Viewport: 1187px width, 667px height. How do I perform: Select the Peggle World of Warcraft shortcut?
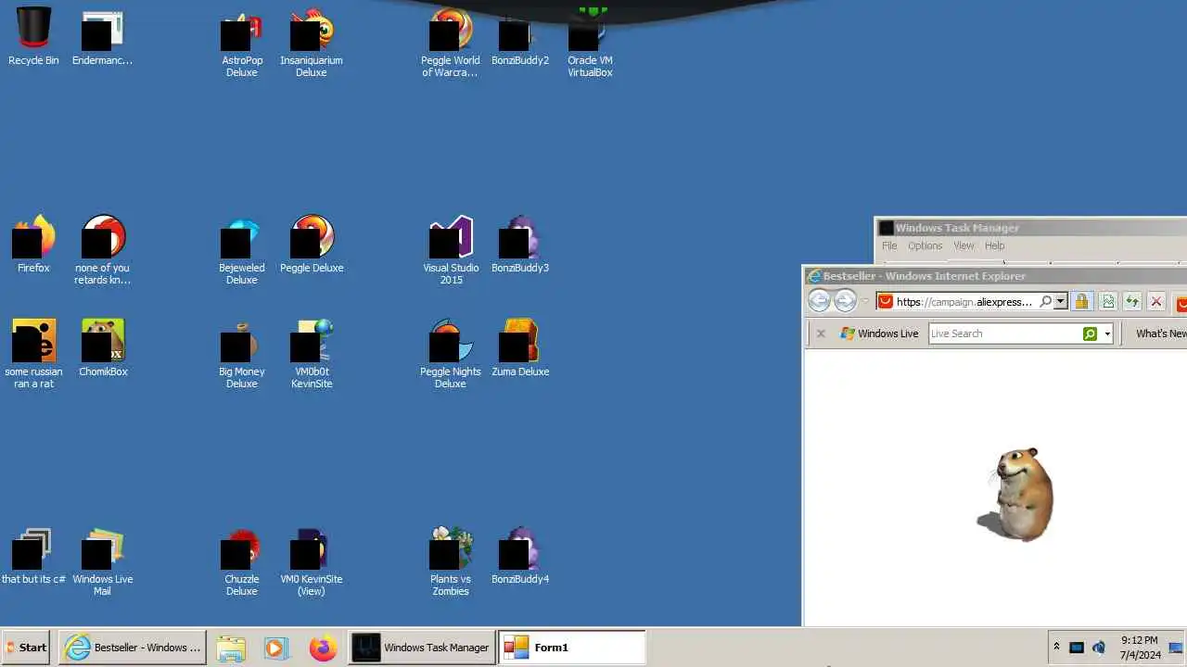click(x=451, y=44)
